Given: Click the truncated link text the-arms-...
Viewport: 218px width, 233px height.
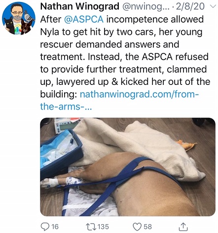Looking at the screenshot, I should (x=66, y=107).
